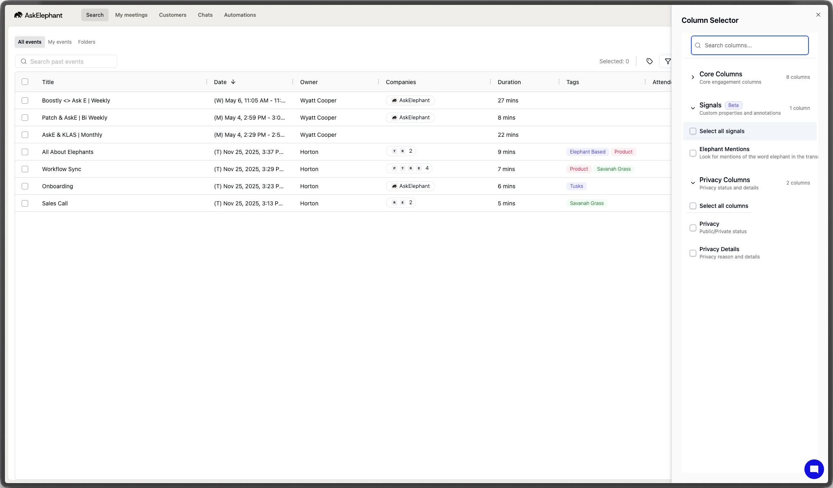This screenshot has height=488, width=833.
Task: Click the Onboarding event title
Action: click(58, 186)
